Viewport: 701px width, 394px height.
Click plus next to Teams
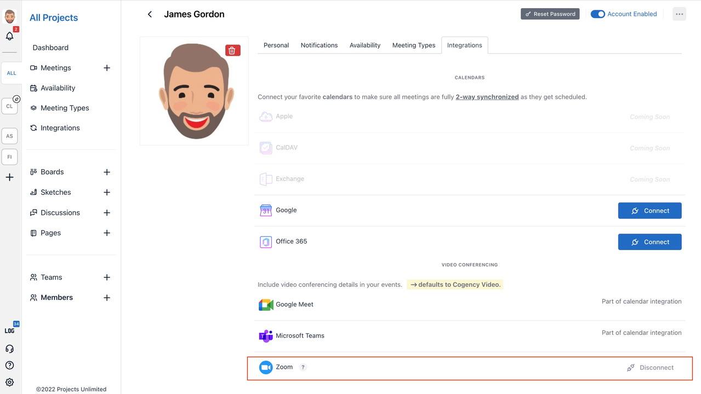[x=107, y=277]
